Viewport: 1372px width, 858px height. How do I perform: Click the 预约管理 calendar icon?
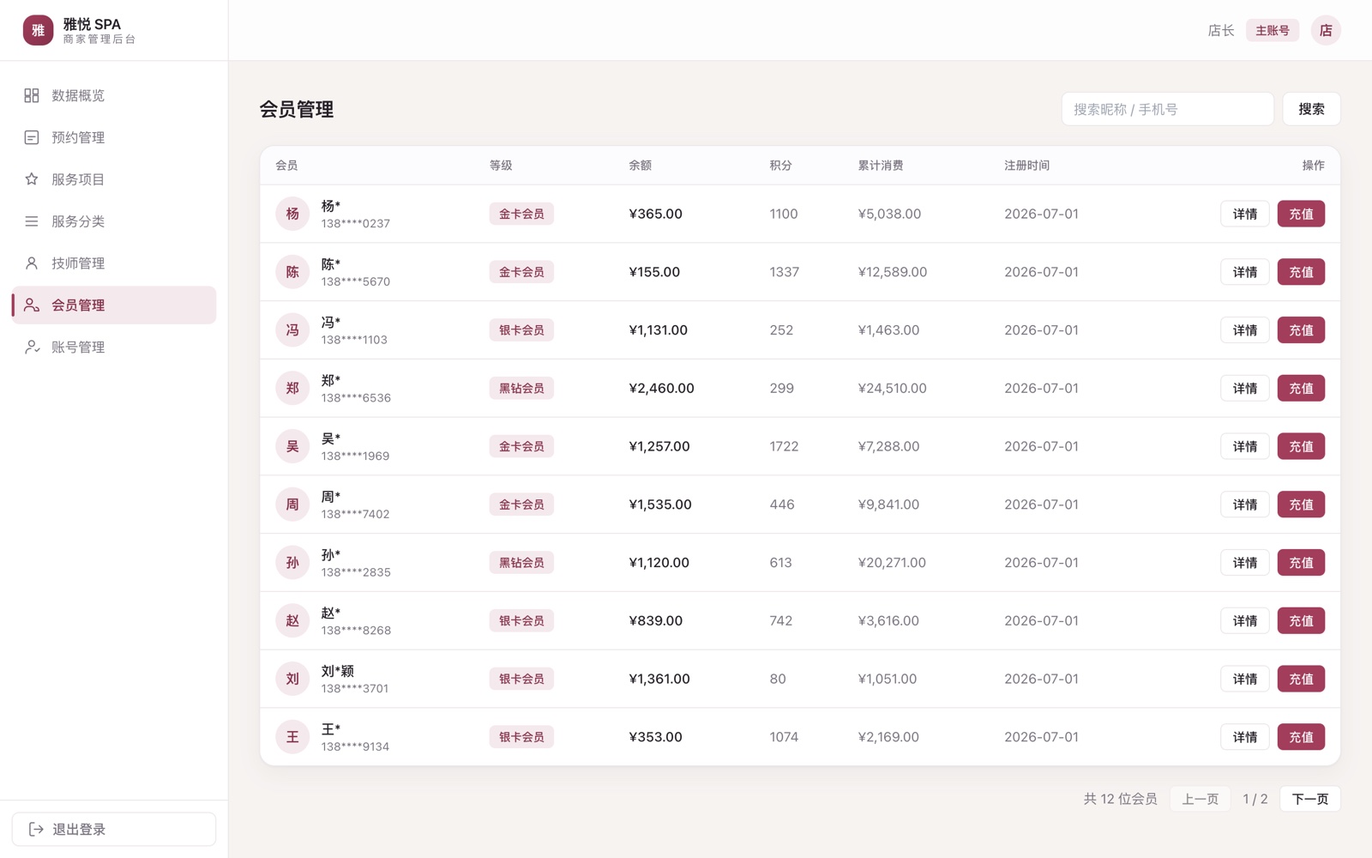pyautogui.click(x=32, y=137)
